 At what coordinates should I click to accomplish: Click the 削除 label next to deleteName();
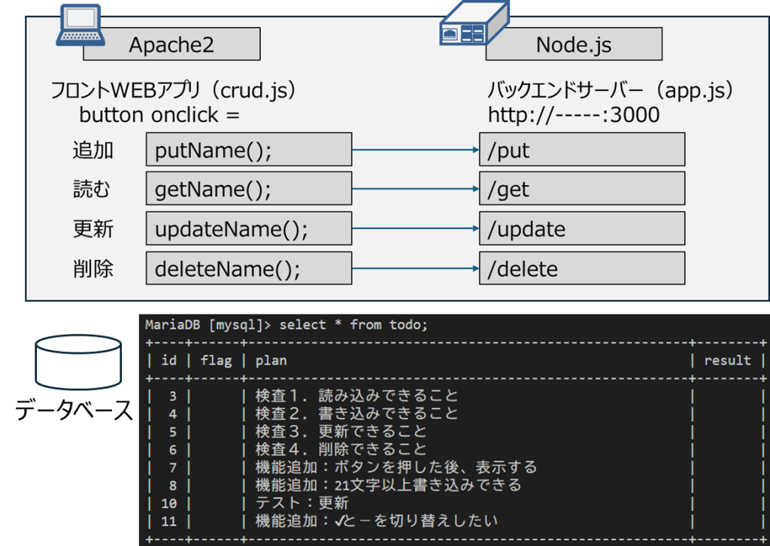coord(93,268)
